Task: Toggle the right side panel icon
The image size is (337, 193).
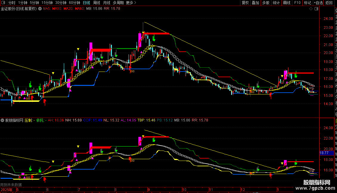Action: click(316, 9)
